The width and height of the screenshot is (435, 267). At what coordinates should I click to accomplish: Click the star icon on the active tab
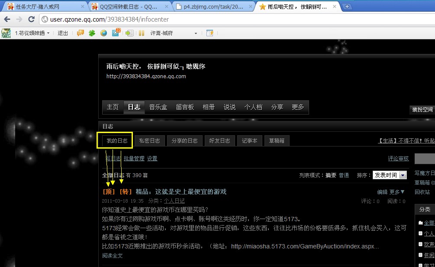(x=262, y=6)
